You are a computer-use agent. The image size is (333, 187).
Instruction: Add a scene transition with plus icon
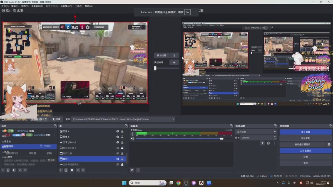point(263,143)
